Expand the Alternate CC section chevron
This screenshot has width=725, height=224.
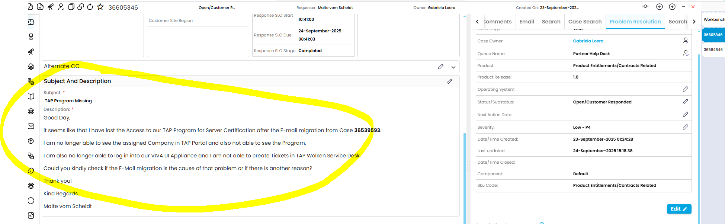(453, 67)
